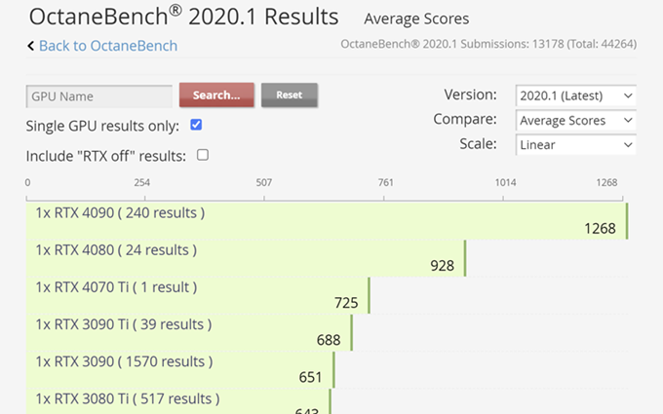Open the Version dropdown showing 2020.1 (Latest)
Screen dimensions: 663x414
[x=575, y=95]
